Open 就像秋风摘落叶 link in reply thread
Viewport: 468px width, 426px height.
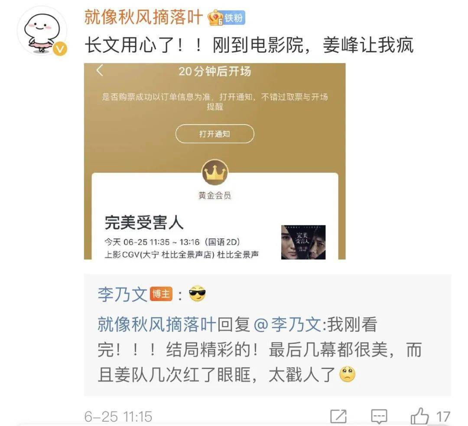coord(157,324)
